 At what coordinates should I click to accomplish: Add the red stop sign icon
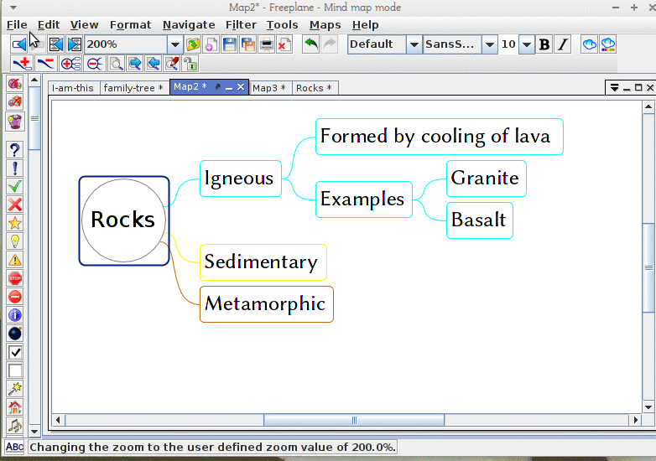pyautogui.click(x=14, y=278)
